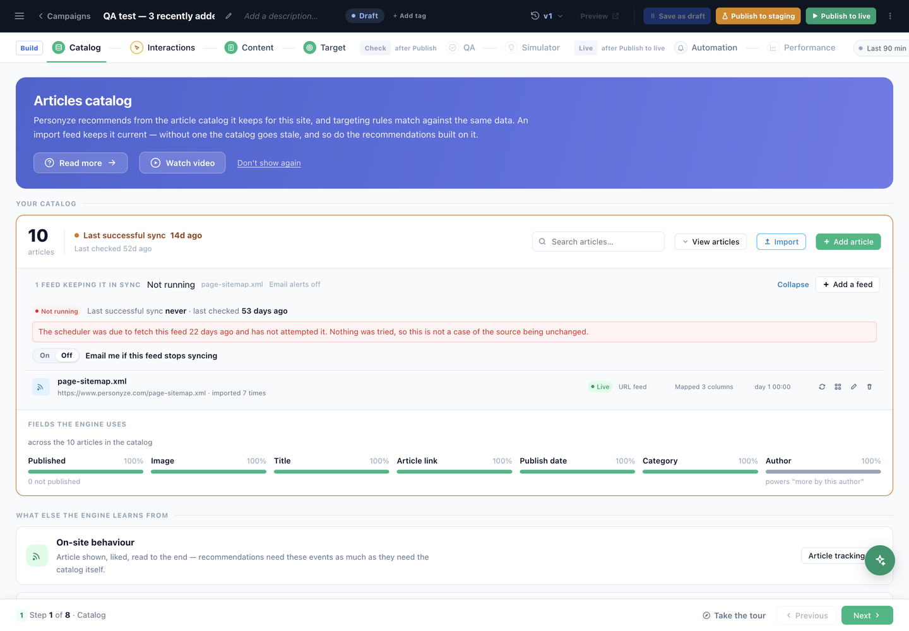Switch to the Content tab
The width and height of the screenshot is (909, 631).
[x=249, y=48]
